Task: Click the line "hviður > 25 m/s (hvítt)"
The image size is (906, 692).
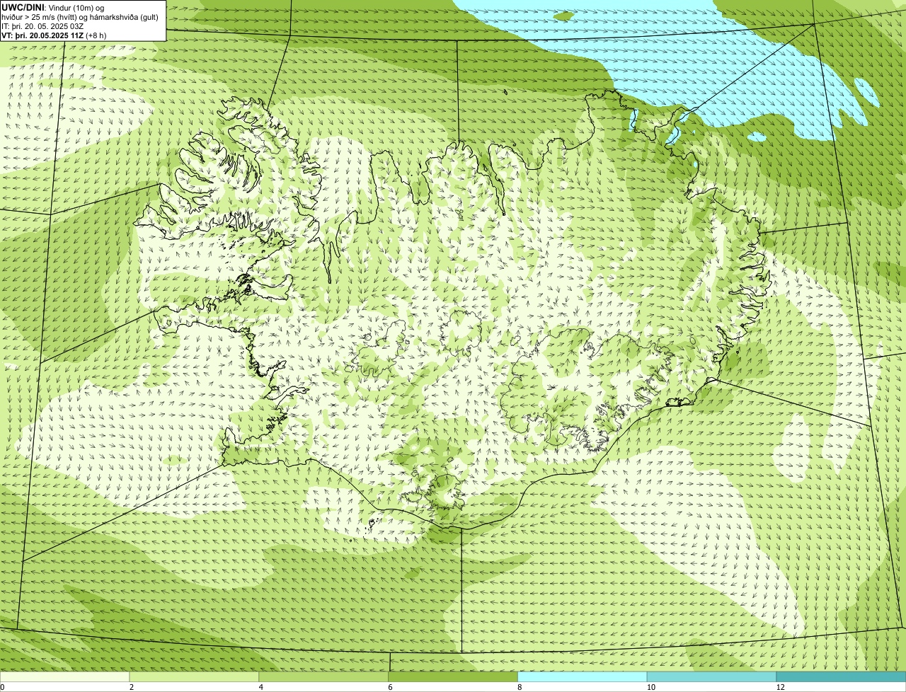Action: pyautogui.click(x=40, y=18)
